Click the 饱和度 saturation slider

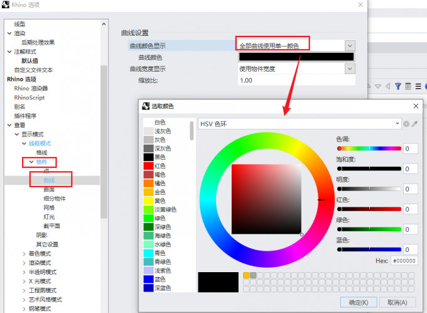click(369, 169)
